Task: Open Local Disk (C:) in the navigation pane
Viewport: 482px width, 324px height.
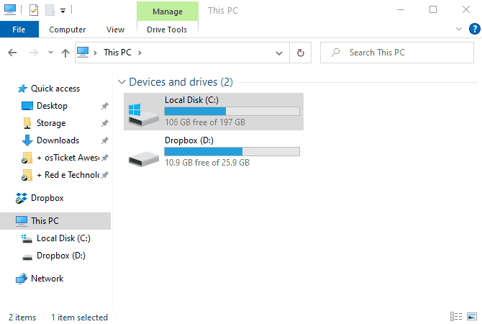Action: click(x=63, y=238)
